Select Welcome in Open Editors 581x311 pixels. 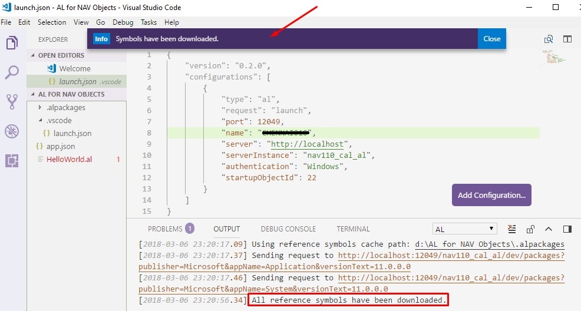(x=77, y=68)
